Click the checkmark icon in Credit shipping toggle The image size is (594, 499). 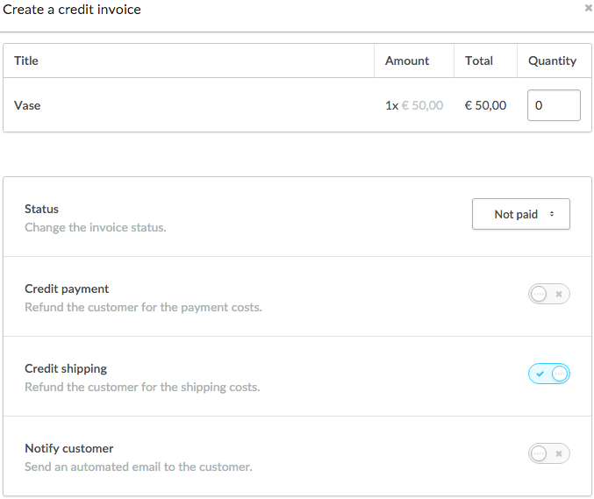point(540,374)
